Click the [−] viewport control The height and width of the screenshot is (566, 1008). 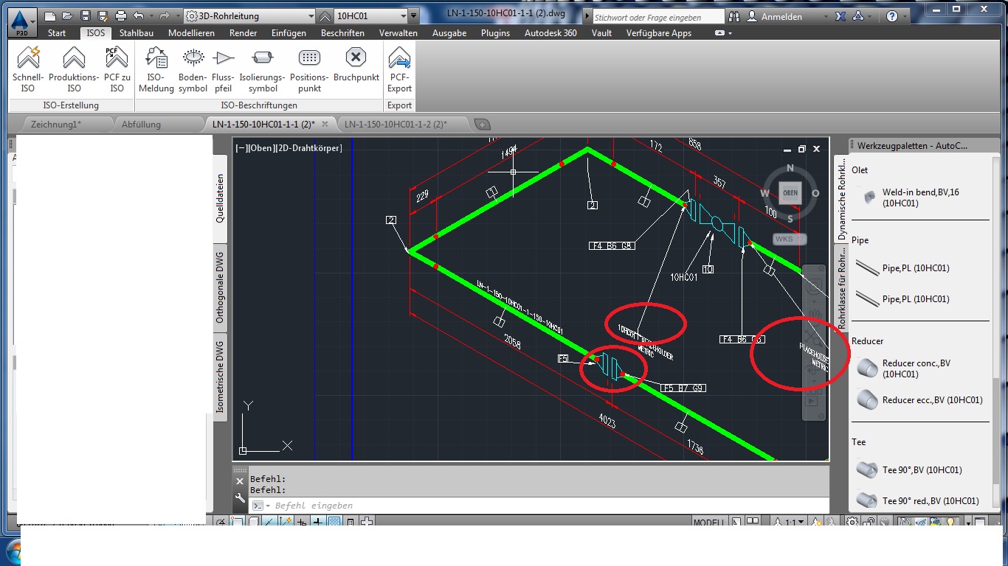click(x=241, y=148)
